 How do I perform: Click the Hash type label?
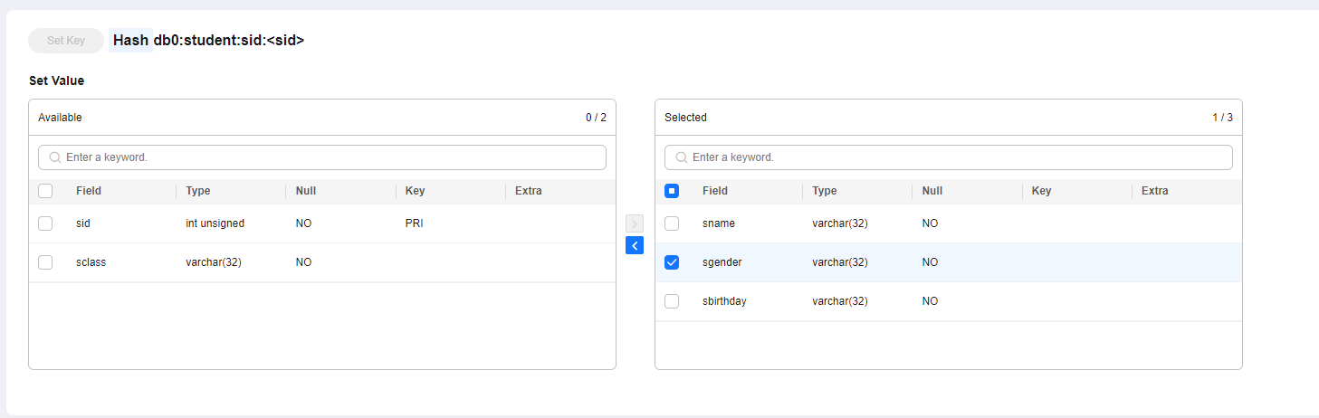pyautogui.click(x=130, y=41)
